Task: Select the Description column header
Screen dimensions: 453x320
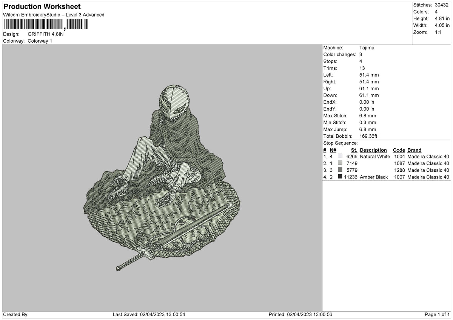Action: [373, 150]
